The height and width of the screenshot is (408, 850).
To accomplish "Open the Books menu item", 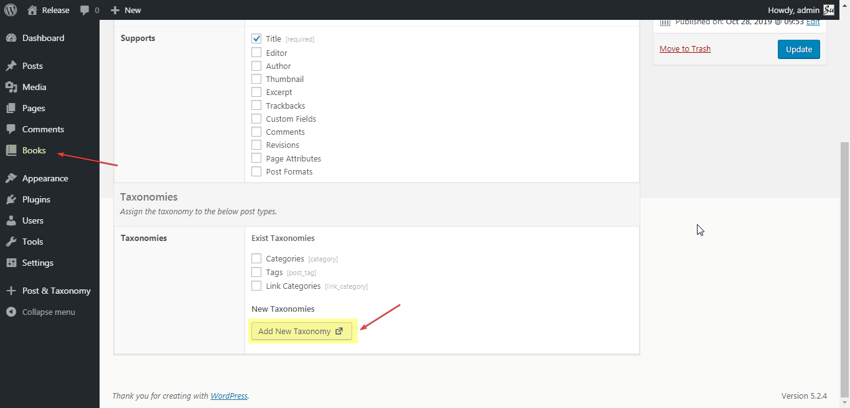I will click(x=34, y=150).
